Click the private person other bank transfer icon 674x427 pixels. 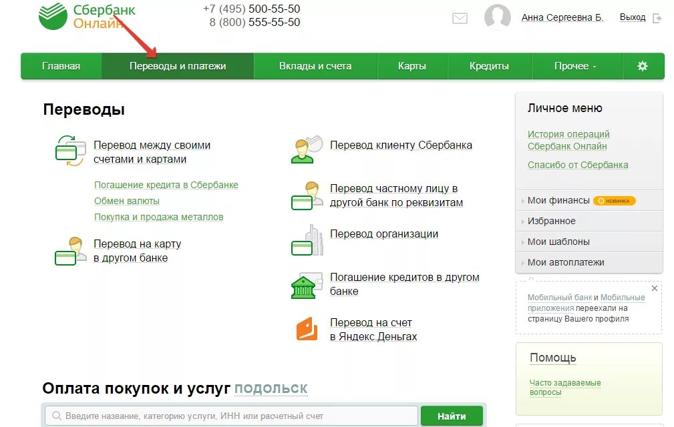pyautogui.click(x=307, y=195)
